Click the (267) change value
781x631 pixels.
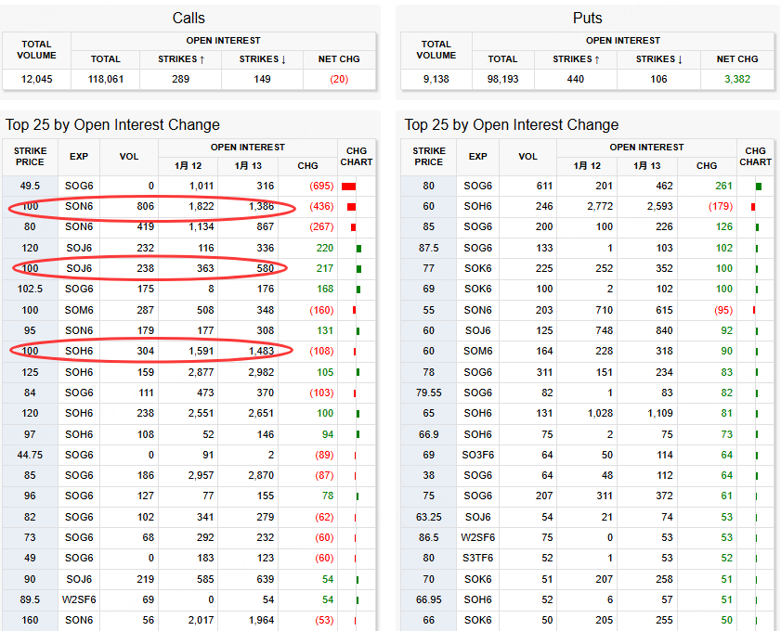pyautogui.click(x=321, y=227)
